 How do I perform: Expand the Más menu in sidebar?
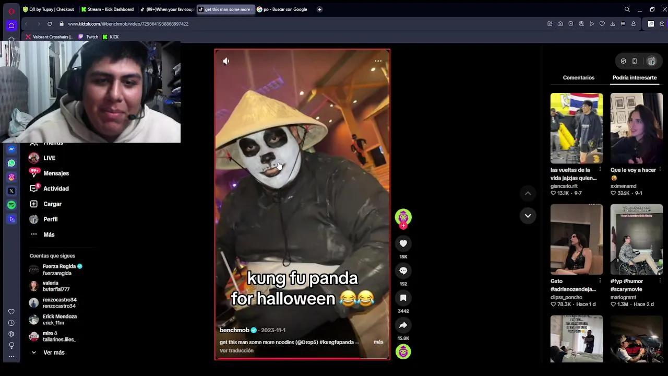point(42,234)
